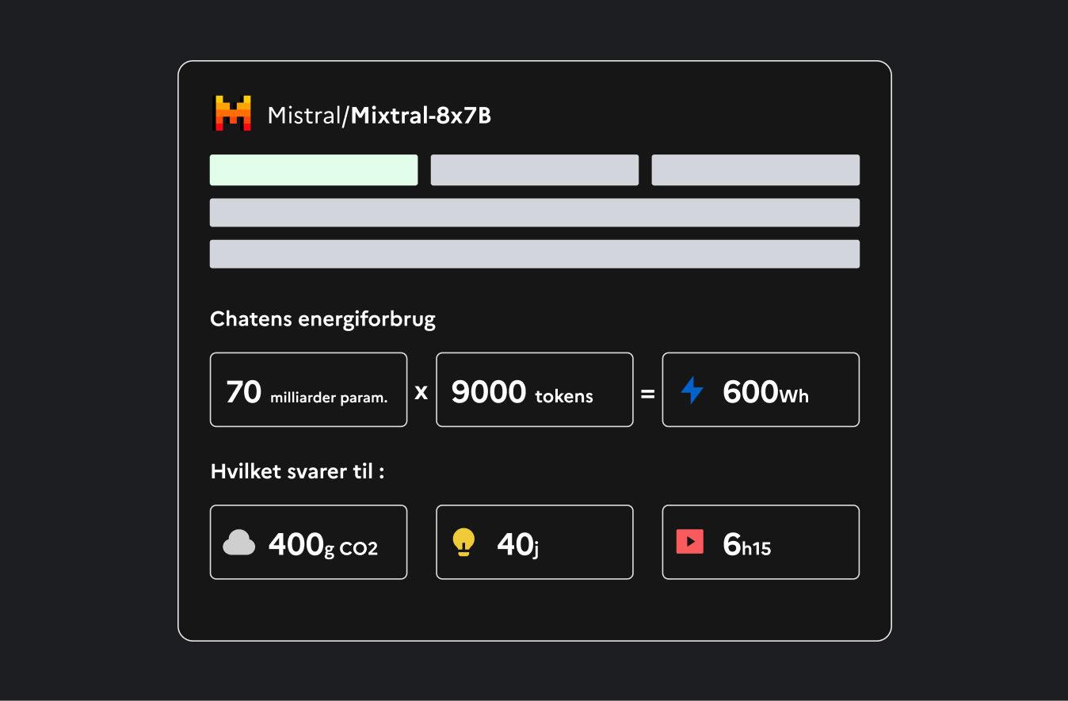Click the x multiplication symbol
The width and height of the screenshot is (1068, 701).
[x=421, y=391]
